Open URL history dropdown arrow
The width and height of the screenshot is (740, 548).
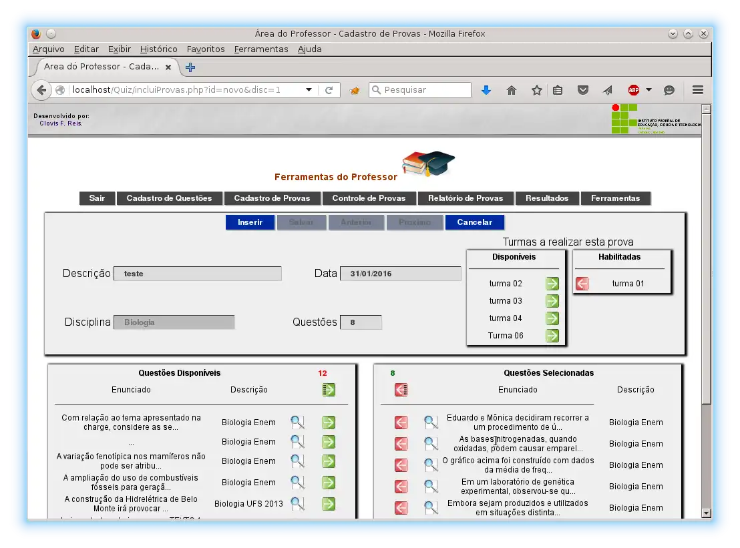309,89
